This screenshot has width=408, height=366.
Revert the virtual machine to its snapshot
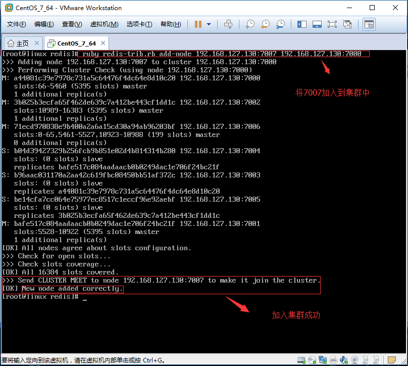pyautogui.click(x=265, y=24)
